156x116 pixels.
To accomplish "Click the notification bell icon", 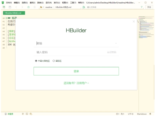I will (150, 114).
